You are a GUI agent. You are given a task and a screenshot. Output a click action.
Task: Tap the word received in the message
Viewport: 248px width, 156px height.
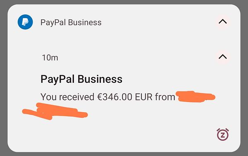point(76,97)
